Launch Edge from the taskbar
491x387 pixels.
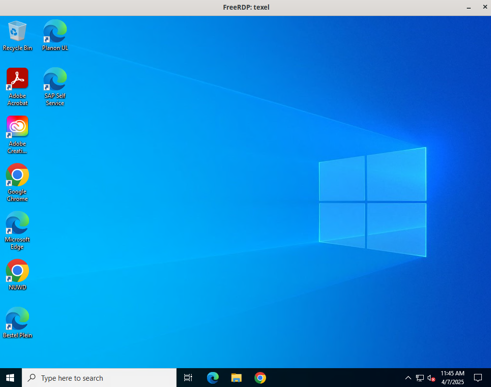(213, 378)
